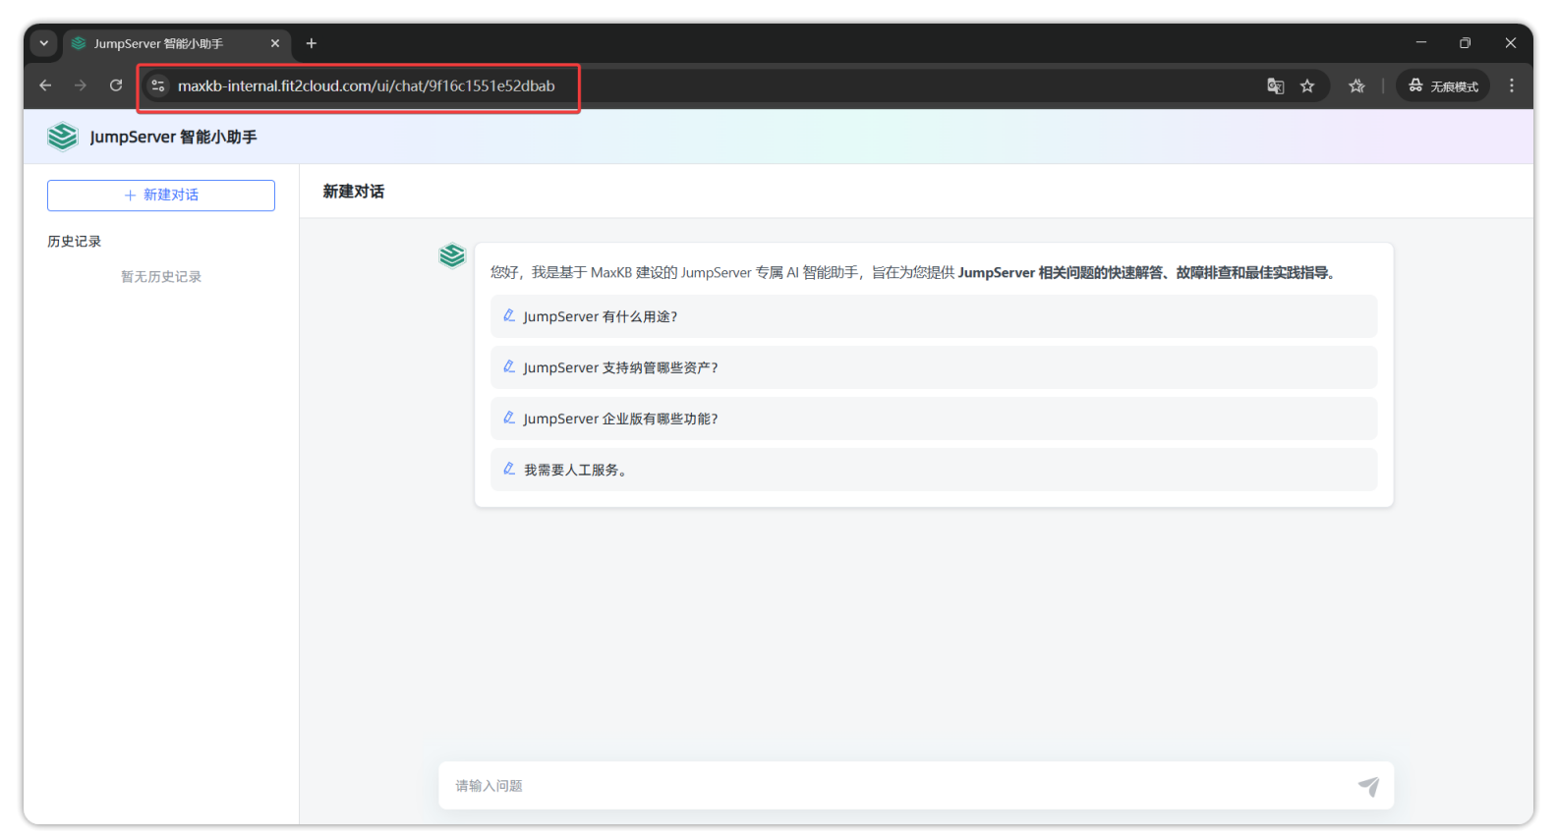
Task: Open a new browser tab
Action: [x=312, y=43]
